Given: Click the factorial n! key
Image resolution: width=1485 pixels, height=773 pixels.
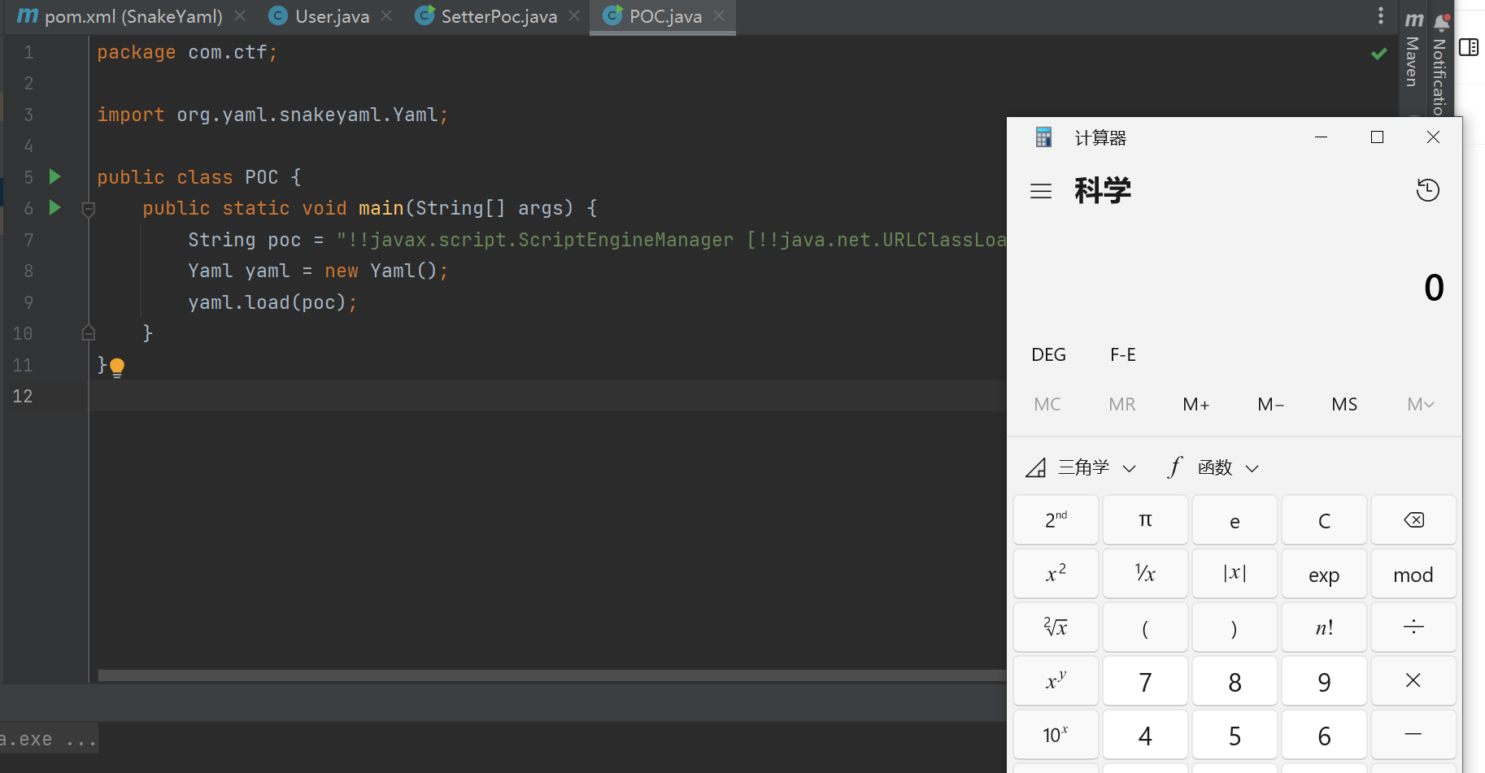Looking at the screenshot, I should [x=1324, y=628].
